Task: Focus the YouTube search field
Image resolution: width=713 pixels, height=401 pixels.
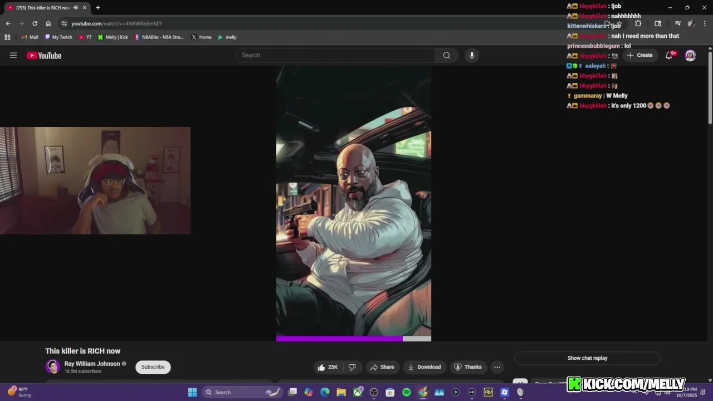Action: [x=335, y=55]
